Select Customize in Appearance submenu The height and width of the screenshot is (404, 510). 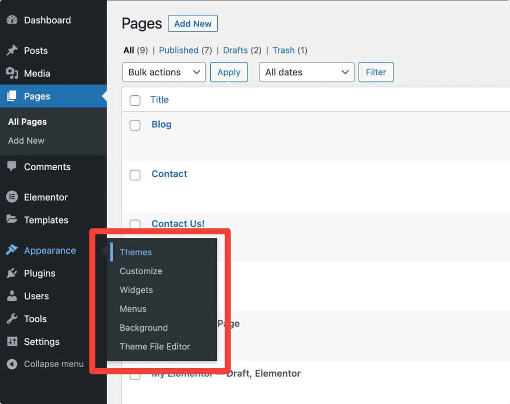coord(141,271)
